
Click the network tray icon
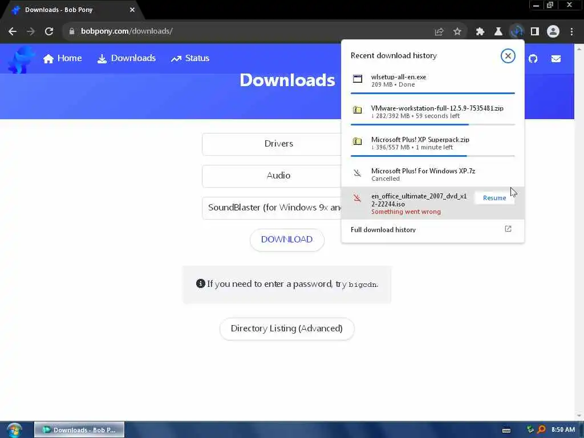click(530, 430)
